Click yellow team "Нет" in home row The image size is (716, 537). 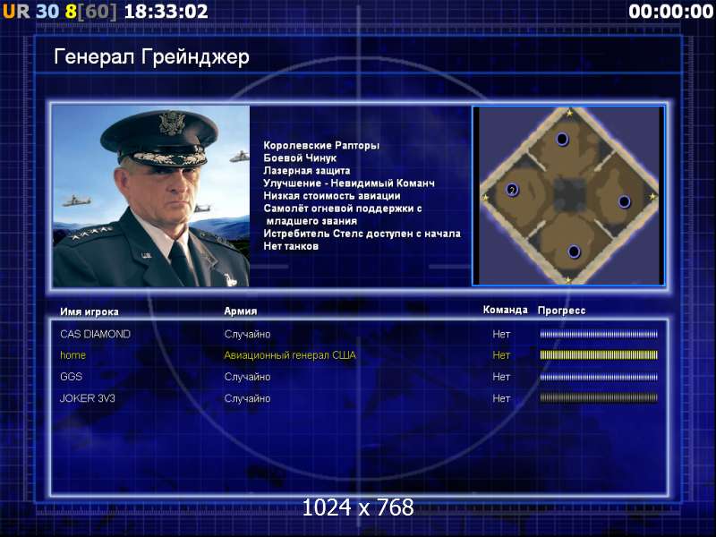click(501, 354)
